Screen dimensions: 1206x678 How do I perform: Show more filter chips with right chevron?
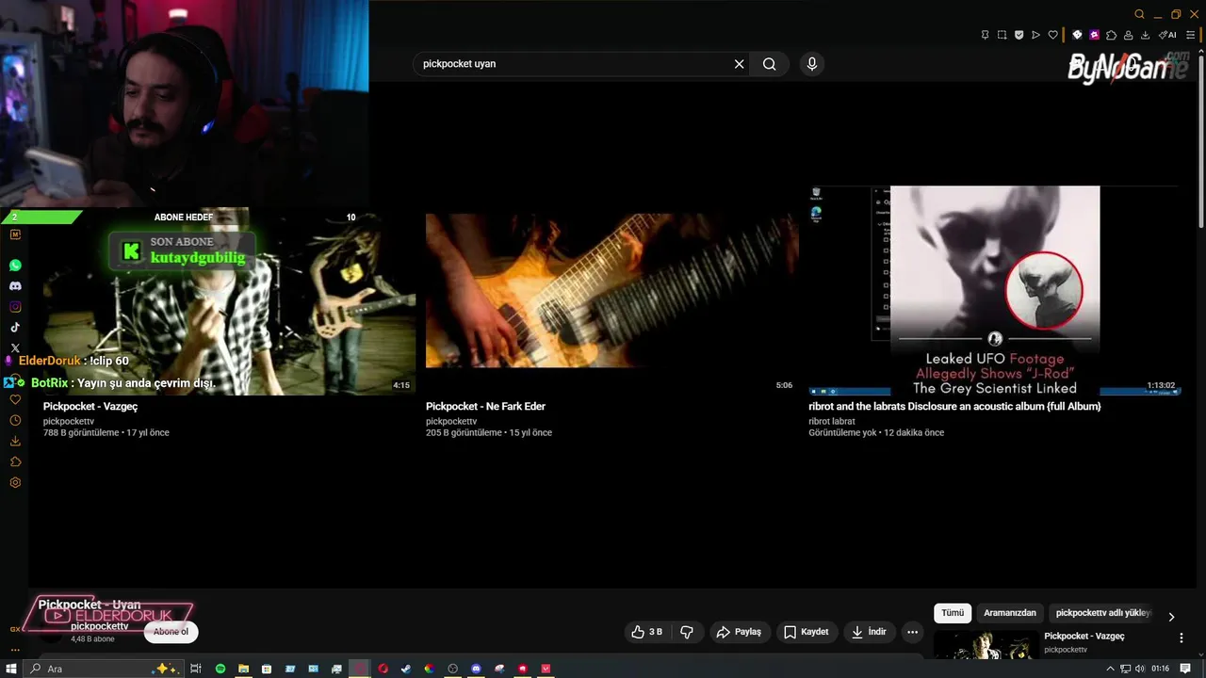(x=1171, y=617)
